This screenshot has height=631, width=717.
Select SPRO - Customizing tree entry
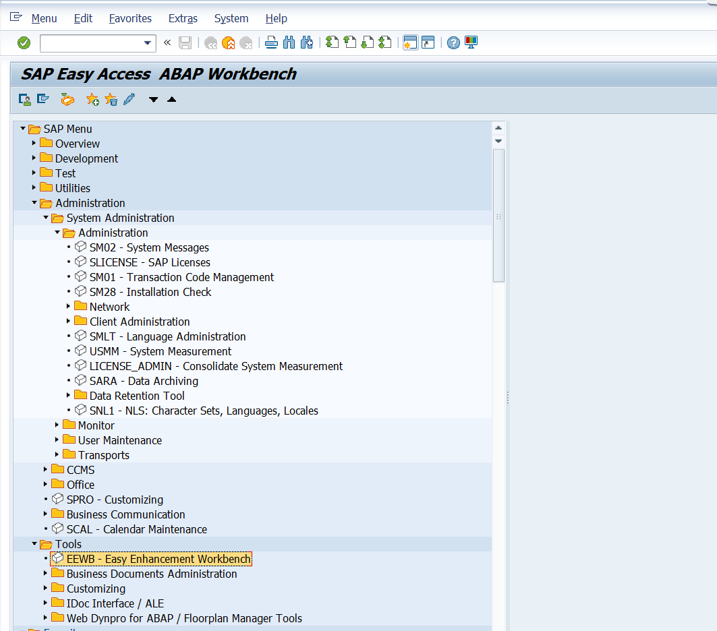pos(115,500)
